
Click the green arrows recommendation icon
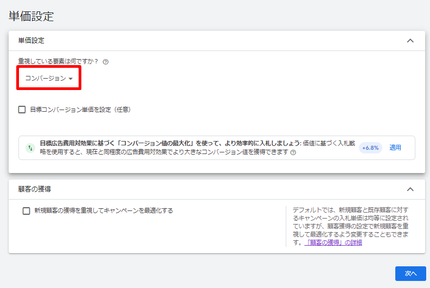pyautogui.click(x=30, y=148)
